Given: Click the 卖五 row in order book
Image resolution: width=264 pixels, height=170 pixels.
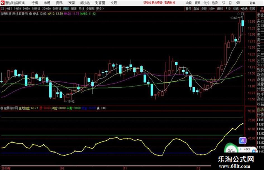Looking at the screenshot, I should tap(260, 21).
